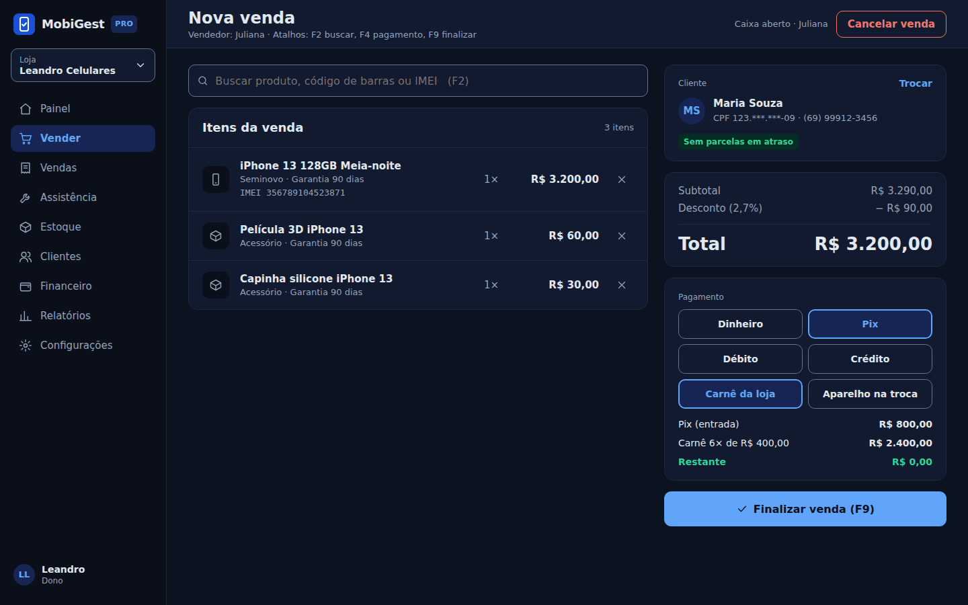Click the PRO badge next to MobiGest
Viewport: 968px width, 605px height.
(x=124, y=24)
